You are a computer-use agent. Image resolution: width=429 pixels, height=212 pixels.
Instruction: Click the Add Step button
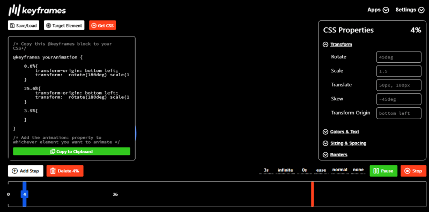pos(25,171)
